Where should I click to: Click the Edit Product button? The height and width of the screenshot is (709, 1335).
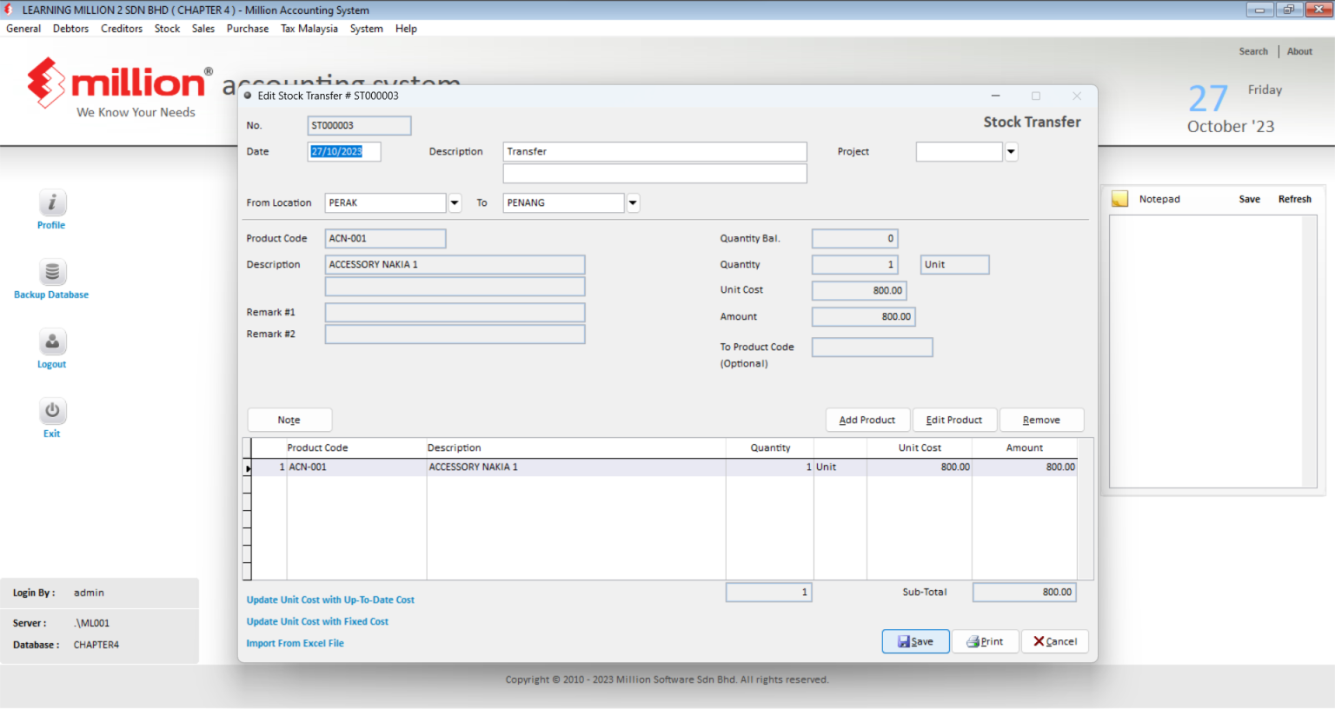954,420
